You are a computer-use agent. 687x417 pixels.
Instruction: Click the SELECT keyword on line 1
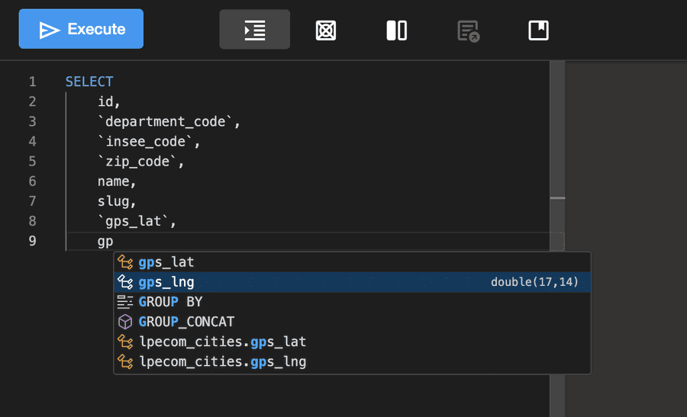[x=89, y=82]
